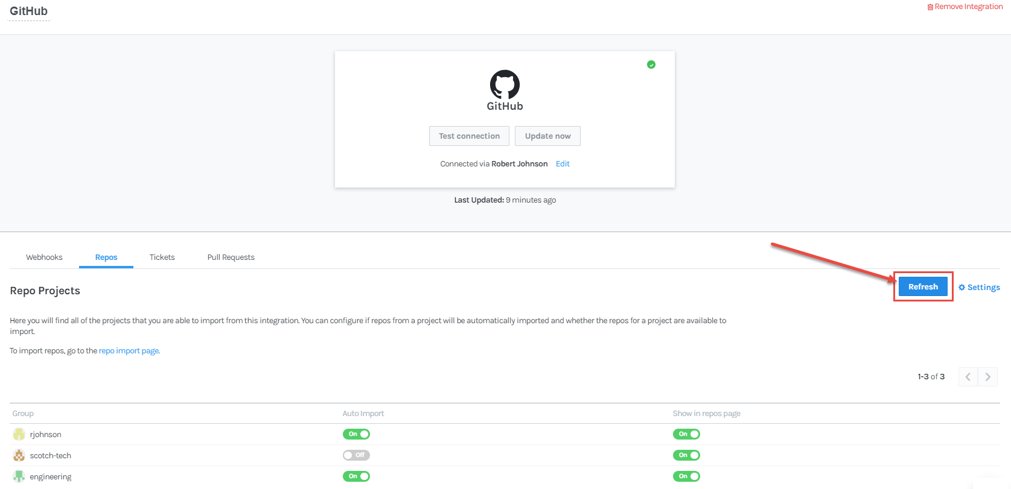Switch to the Webhooks tab
This screenshot has height=489, width=1011.
44,257
